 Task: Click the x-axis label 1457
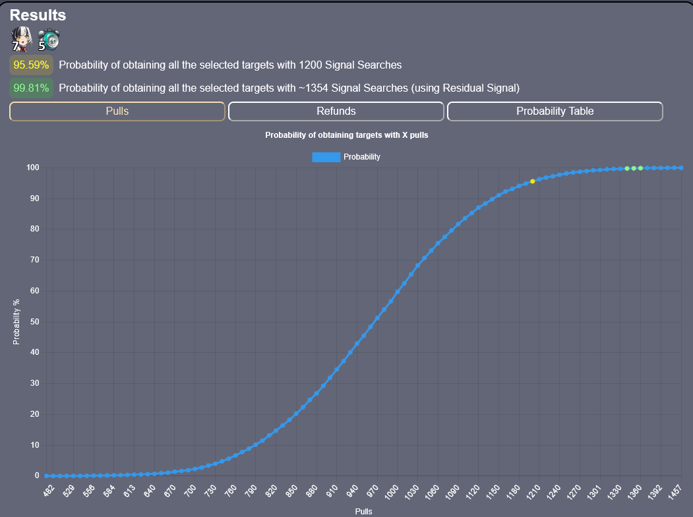click(675, 492)
